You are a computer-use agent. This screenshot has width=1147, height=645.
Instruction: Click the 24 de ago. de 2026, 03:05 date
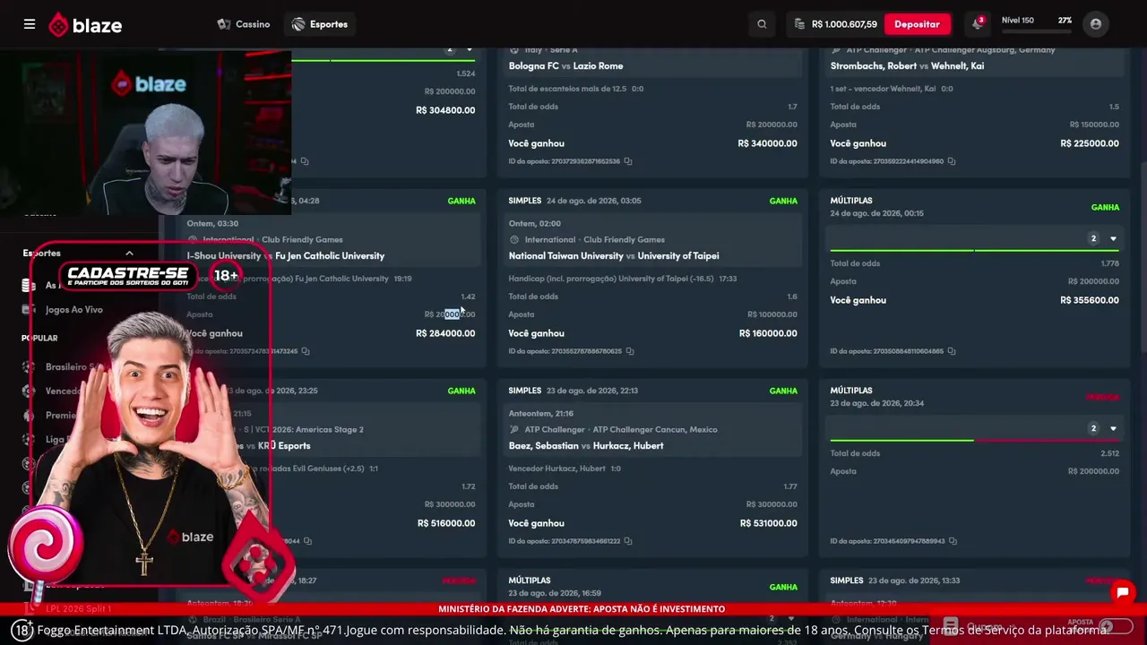pyautogui.click(x=594, y=201)
